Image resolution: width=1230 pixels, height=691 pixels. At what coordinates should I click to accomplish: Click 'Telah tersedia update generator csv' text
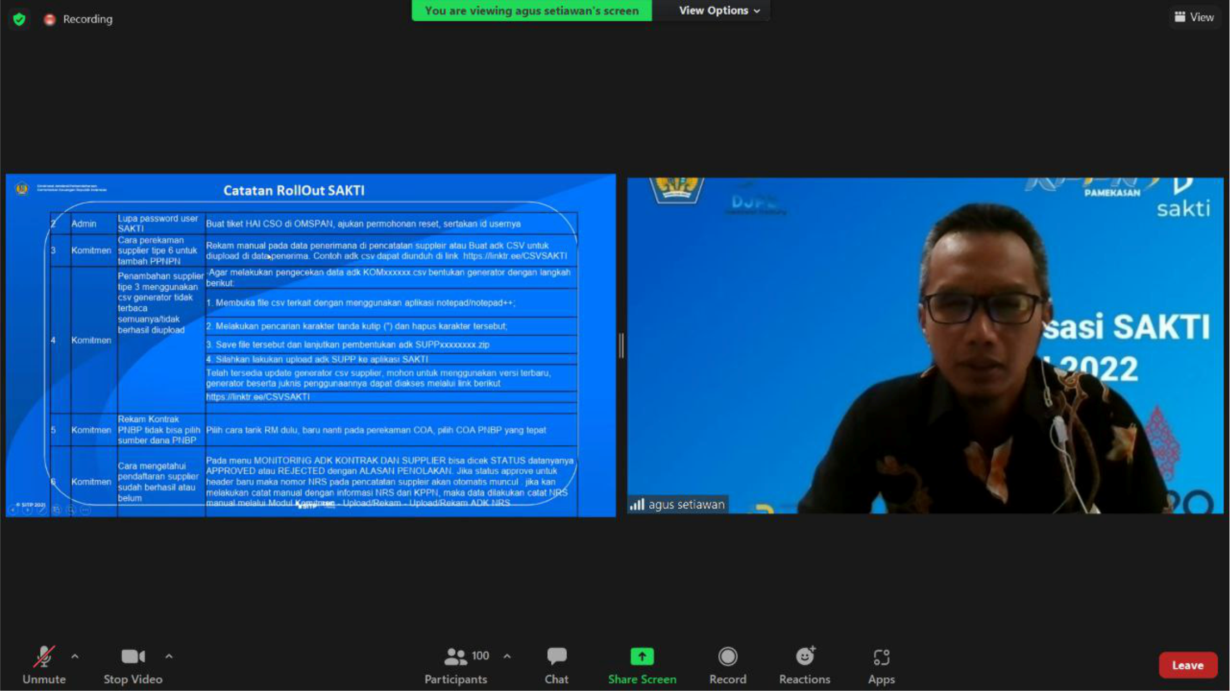click(x=378, y=378)
